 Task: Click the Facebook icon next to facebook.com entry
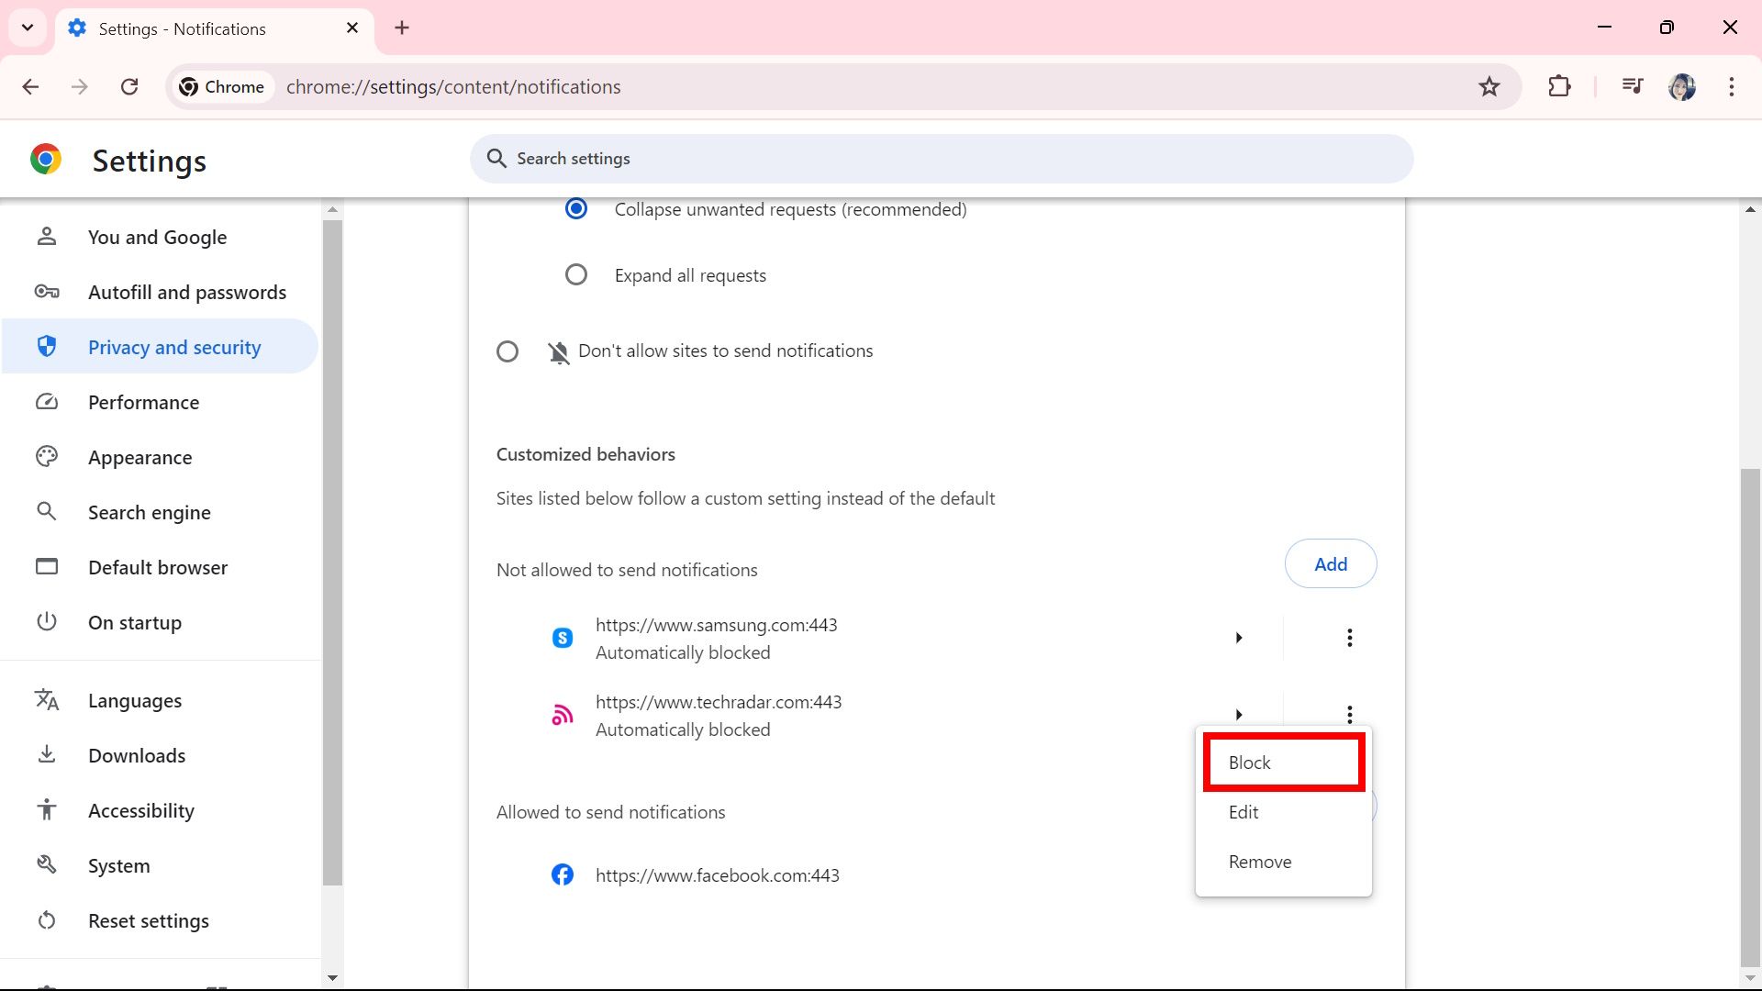563,874
